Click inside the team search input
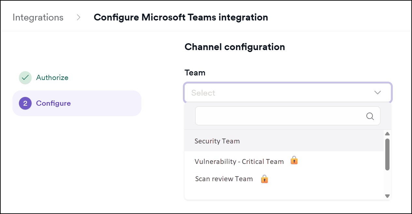This screenshot has height=214, width=412. pyautogui.click(x=280, y=116)
